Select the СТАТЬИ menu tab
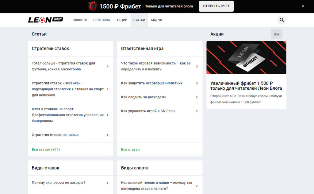Screen dimensions: 314x194 coord(139,20)
